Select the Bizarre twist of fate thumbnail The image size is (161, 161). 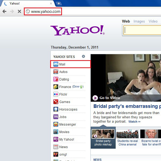click(151, 134)
